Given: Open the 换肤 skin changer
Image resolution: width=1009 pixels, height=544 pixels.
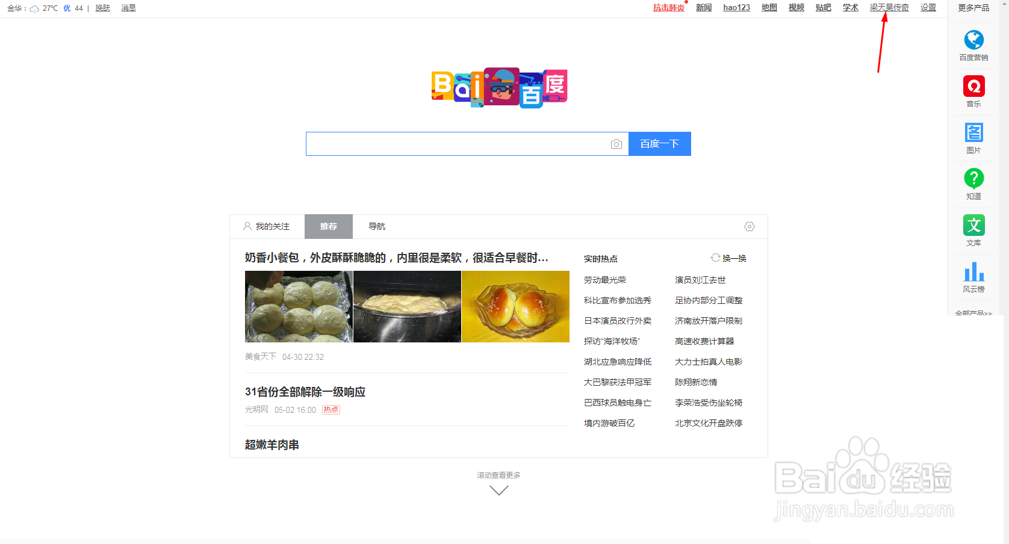Looking at the screenshot, I should coord(102,8).
